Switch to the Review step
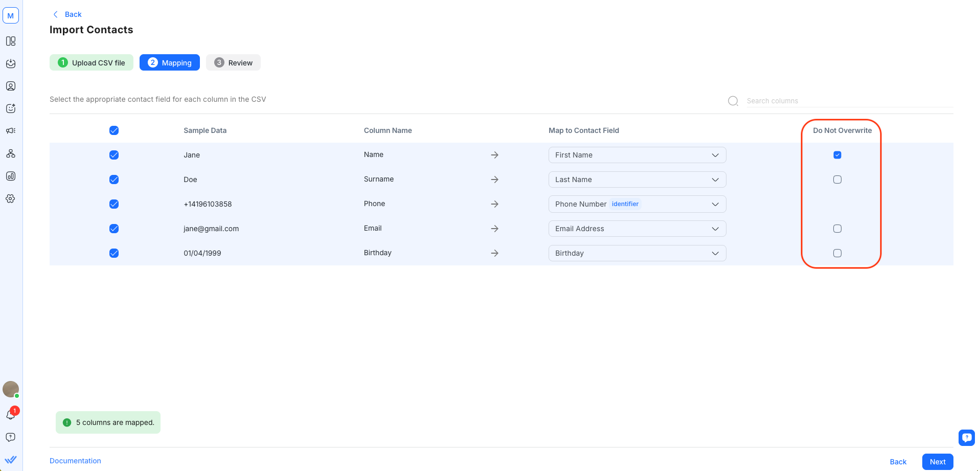 click(x=233, y=63)
